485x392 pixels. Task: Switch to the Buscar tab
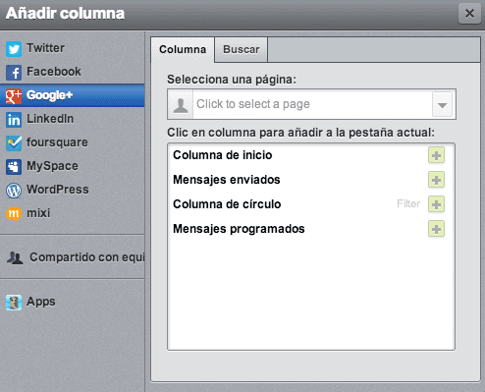[242, 49]
